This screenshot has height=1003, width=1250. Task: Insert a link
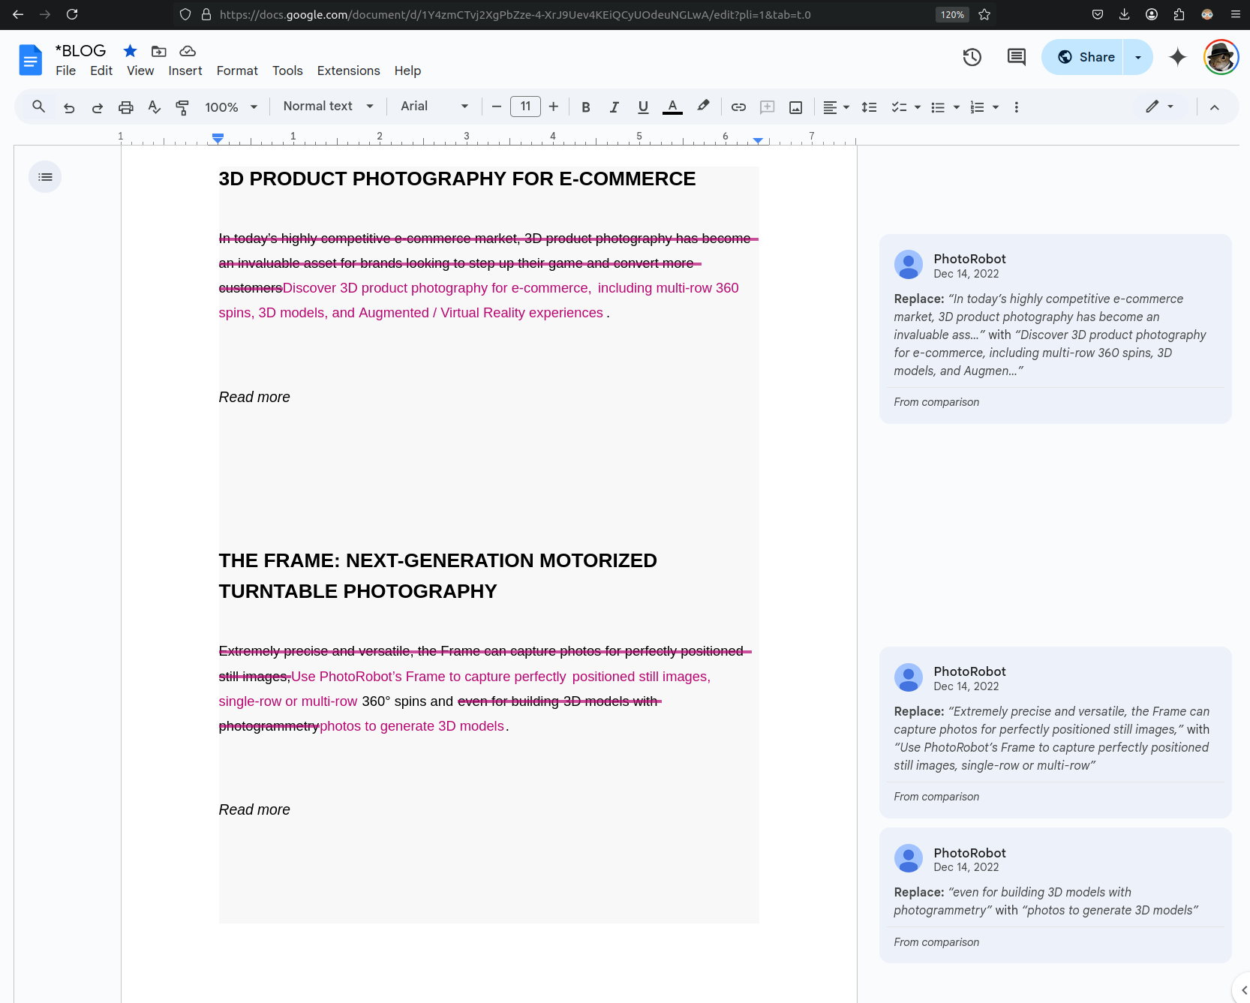(738, 107)
